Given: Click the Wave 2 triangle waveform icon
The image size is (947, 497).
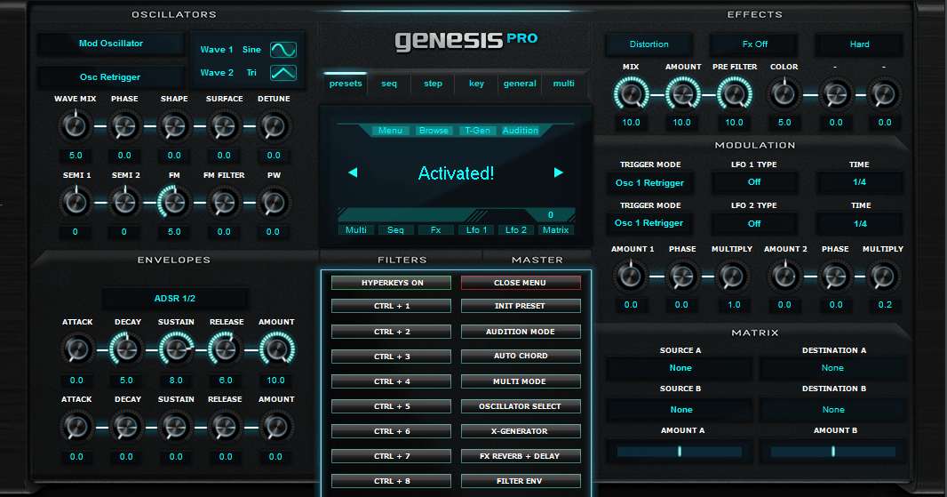Looking at the screenshot, I should coord(283,73).
